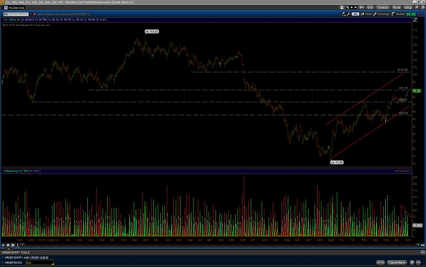
Task: Click the volume value label on volume axis
Action: [417, 225]
